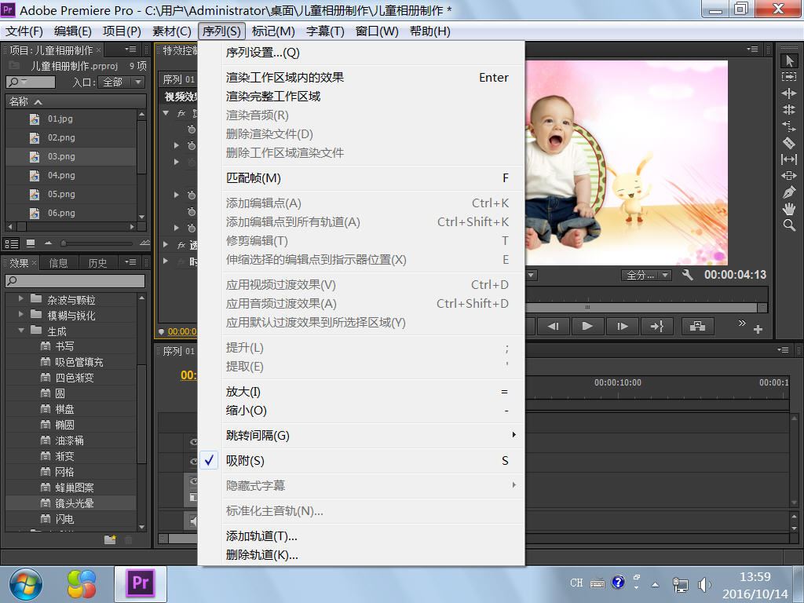Screen dimensions: 804x603
Task: Select the Slip tool
Action: (x=788, y=159)
